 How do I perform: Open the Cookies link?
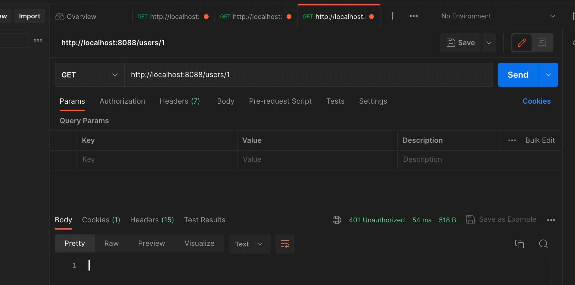536,101
